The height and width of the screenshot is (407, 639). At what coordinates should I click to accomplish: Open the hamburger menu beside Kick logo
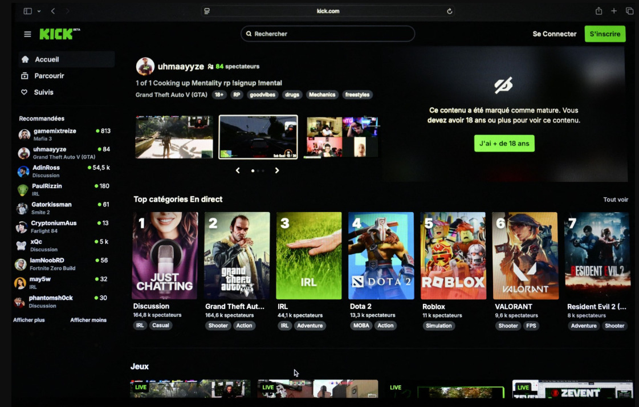(x=27, y=34)
